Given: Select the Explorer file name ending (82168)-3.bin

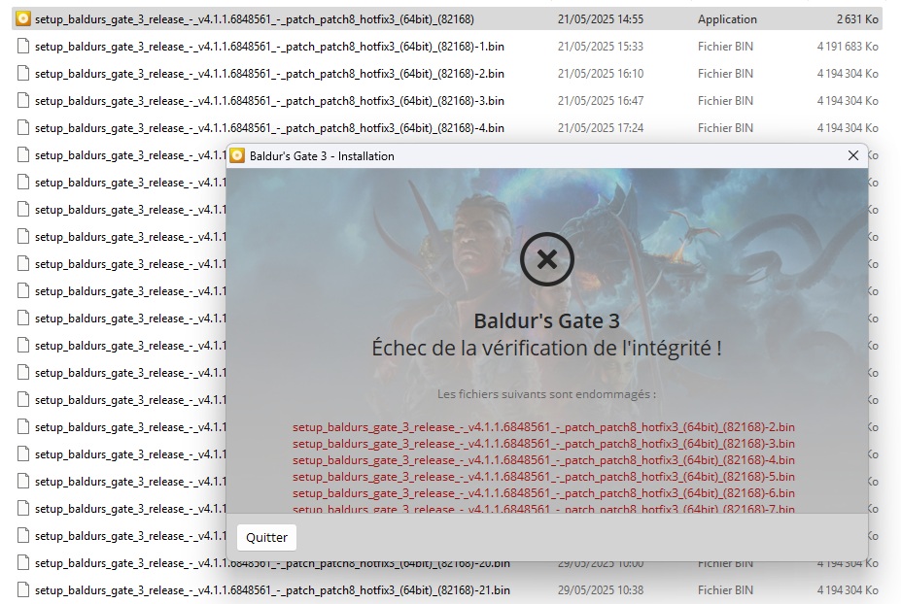Looking at the screenshot, I should pyautogui.click(x=269, y=100).
